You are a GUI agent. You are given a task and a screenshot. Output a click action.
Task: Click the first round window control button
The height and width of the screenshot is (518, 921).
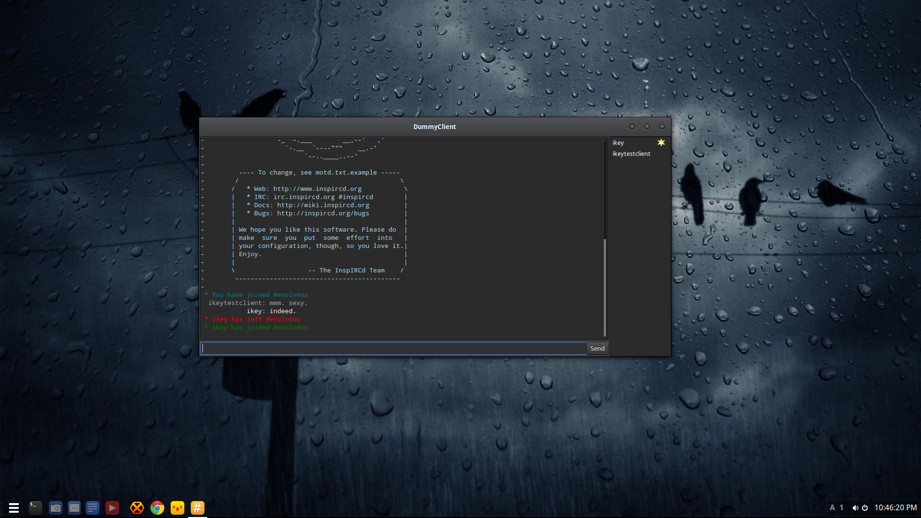tap(632, 127)
